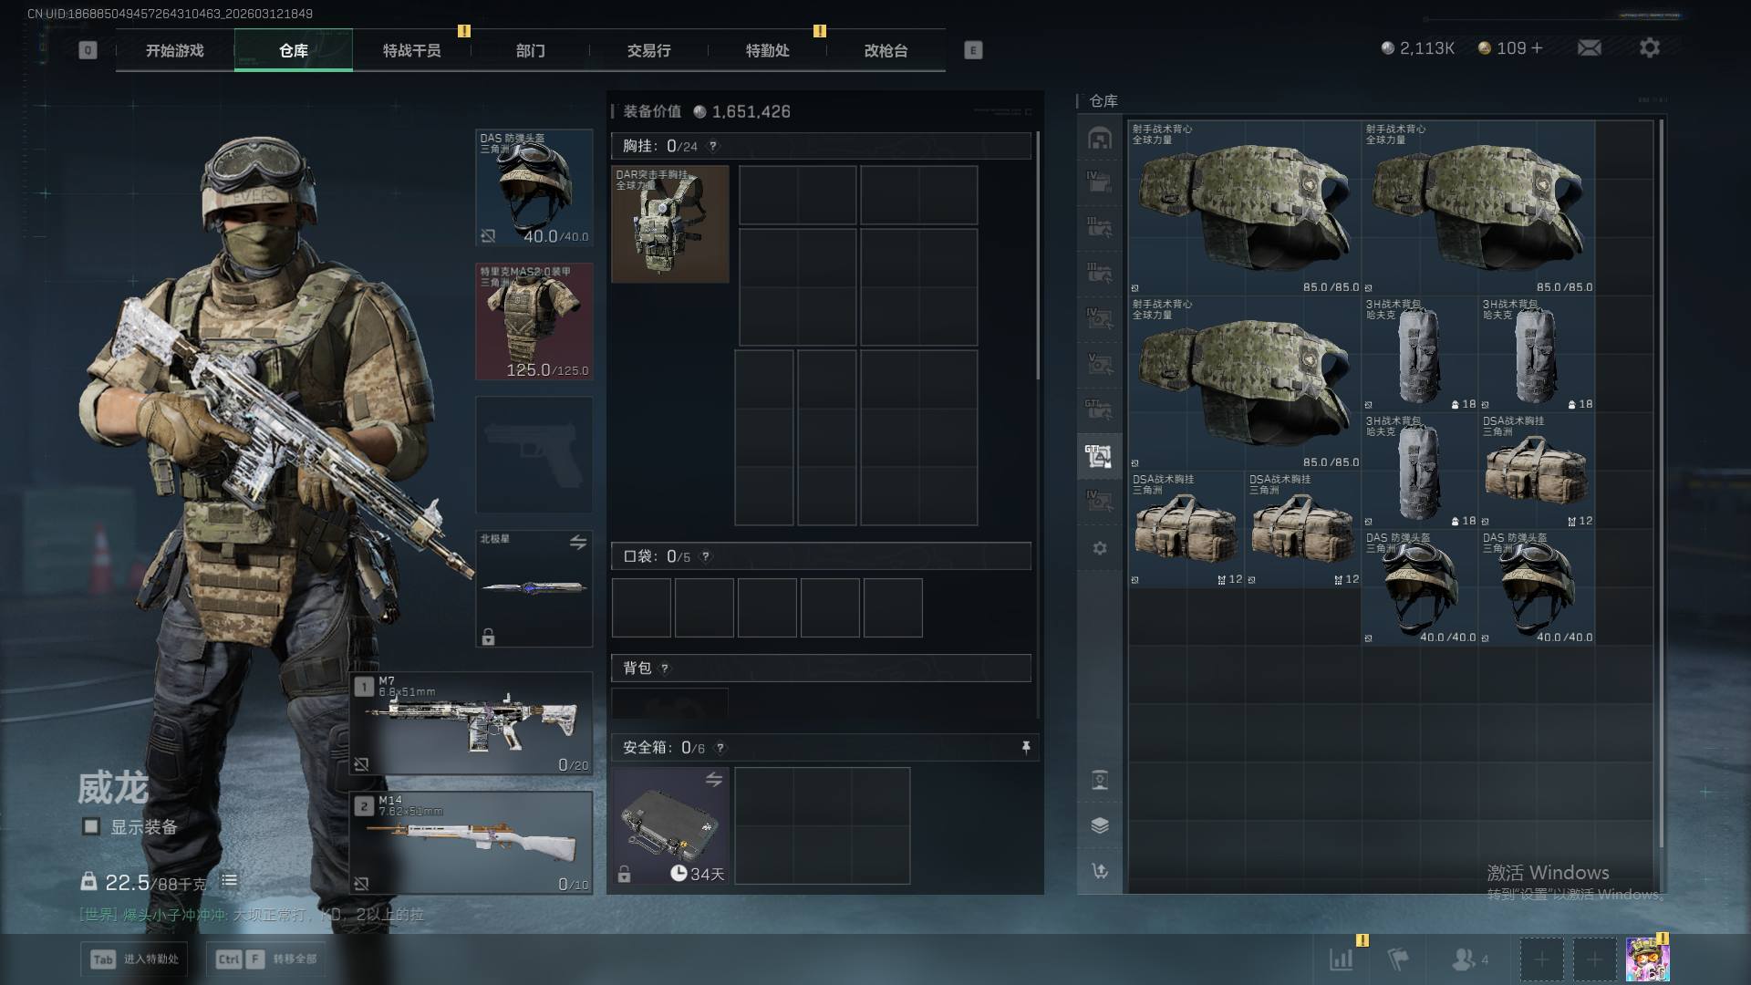The width and height of the screenshot is (1751, 985).
Task: Expand the weight details list icon
Action: pos(229,881)
